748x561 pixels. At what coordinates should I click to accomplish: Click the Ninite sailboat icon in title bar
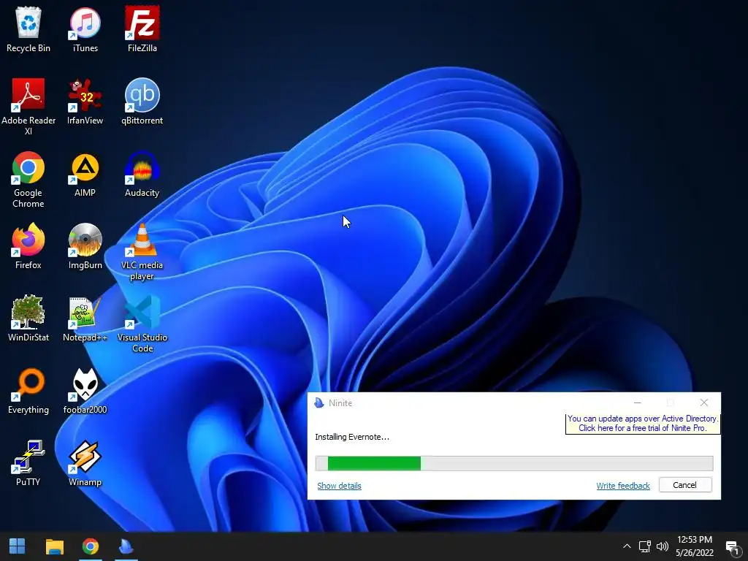pyautogui.click(x=318, y=402)
